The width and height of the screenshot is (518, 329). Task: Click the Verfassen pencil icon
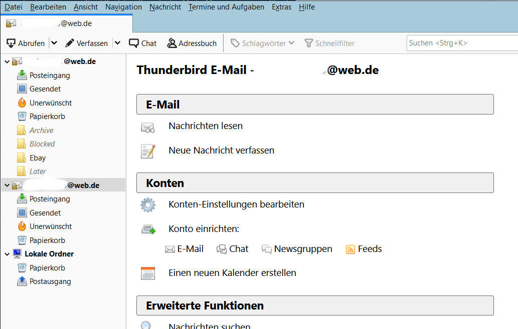pyautogui.click(x=70, y=43)
